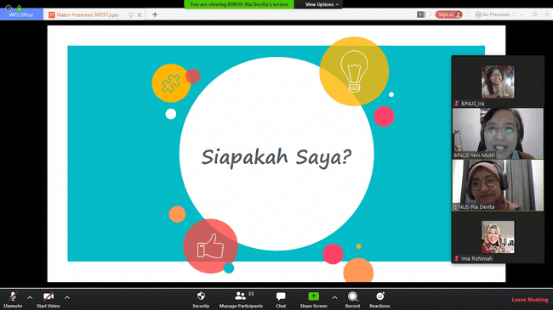
Task: Start recording with the Record icon
Action: 352,296
